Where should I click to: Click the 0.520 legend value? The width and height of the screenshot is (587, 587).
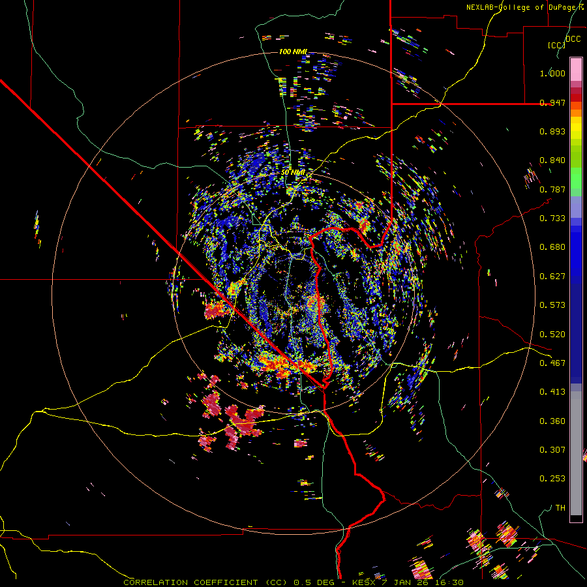tap(552, 335)
